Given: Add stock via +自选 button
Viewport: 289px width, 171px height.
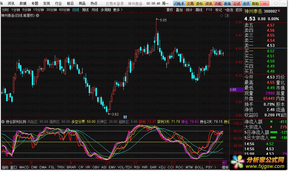Looking at the screenshot, I should 229,10.
